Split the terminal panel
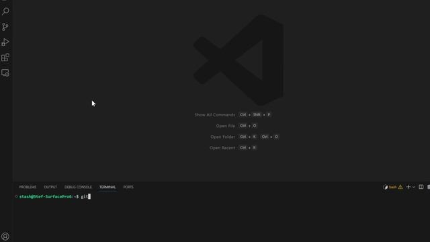This screenshot has height=242, width=430. click(x=421, y=187)
